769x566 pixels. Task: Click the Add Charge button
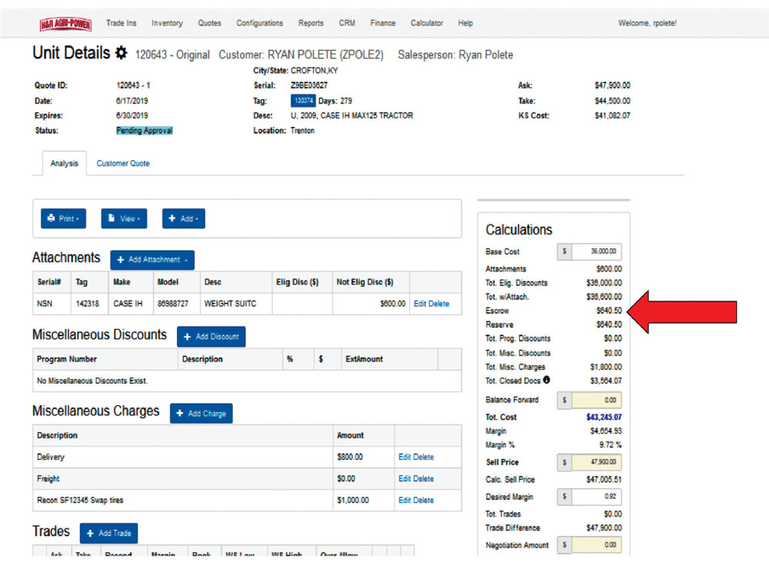coord(201,414)
